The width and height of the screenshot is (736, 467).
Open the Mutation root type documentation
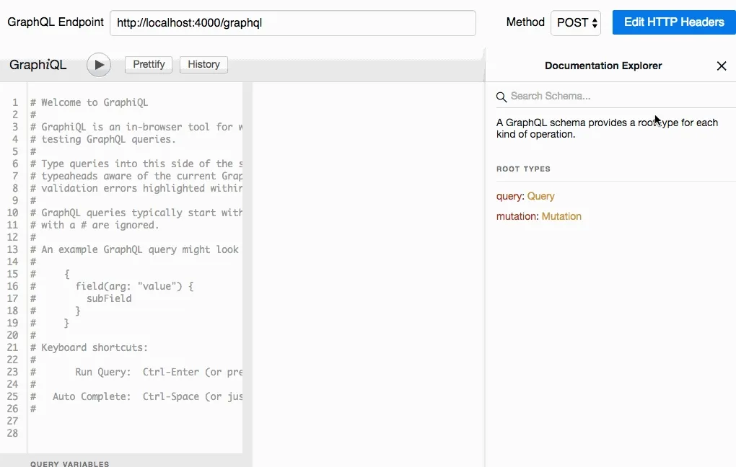coord(562,215)
